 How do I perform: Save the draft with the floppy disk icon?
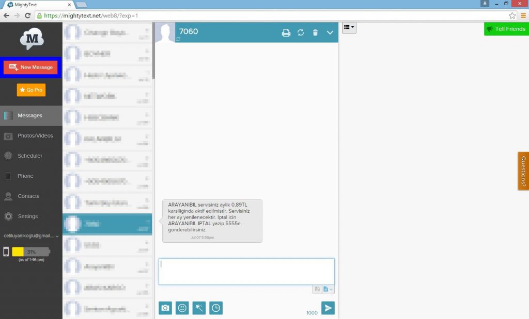click(316, 289)
